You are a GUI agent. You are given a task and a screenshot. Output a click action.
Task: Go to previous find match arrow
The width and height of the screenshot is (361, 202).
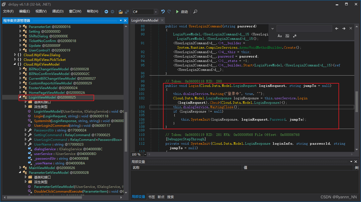[337, 29]
